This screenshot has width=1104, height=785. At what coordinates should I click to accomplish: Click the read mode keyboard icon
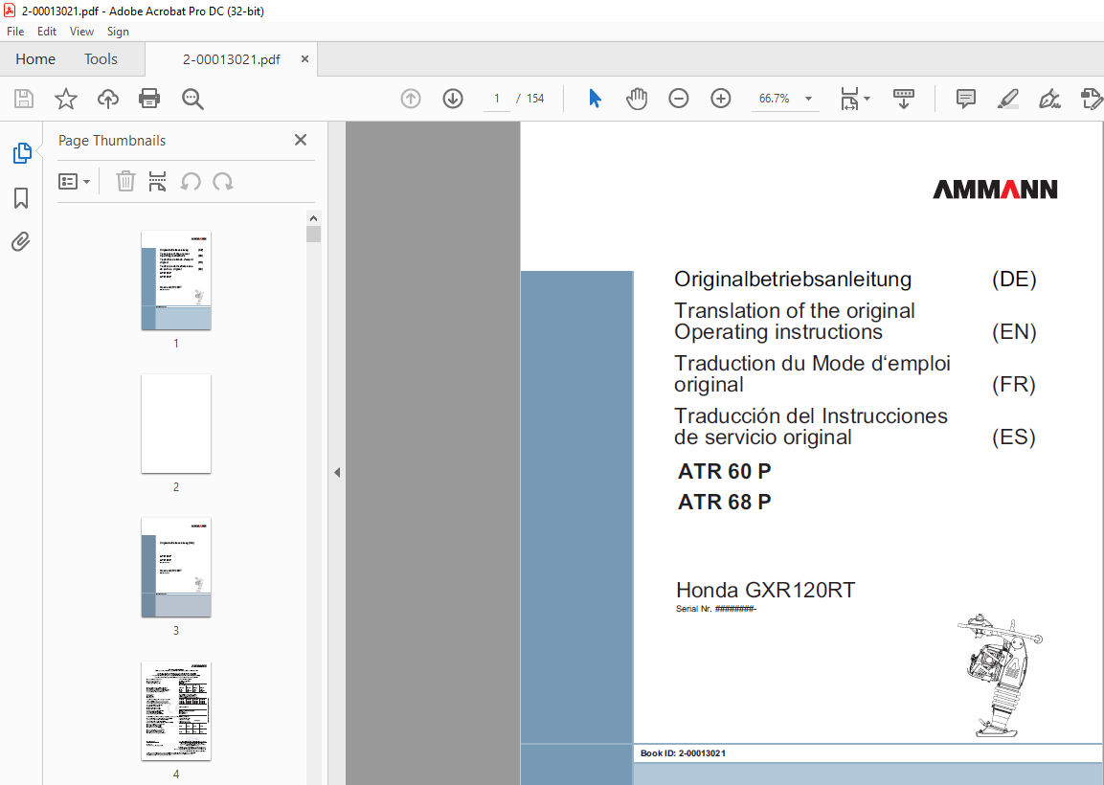pos(903,99)
